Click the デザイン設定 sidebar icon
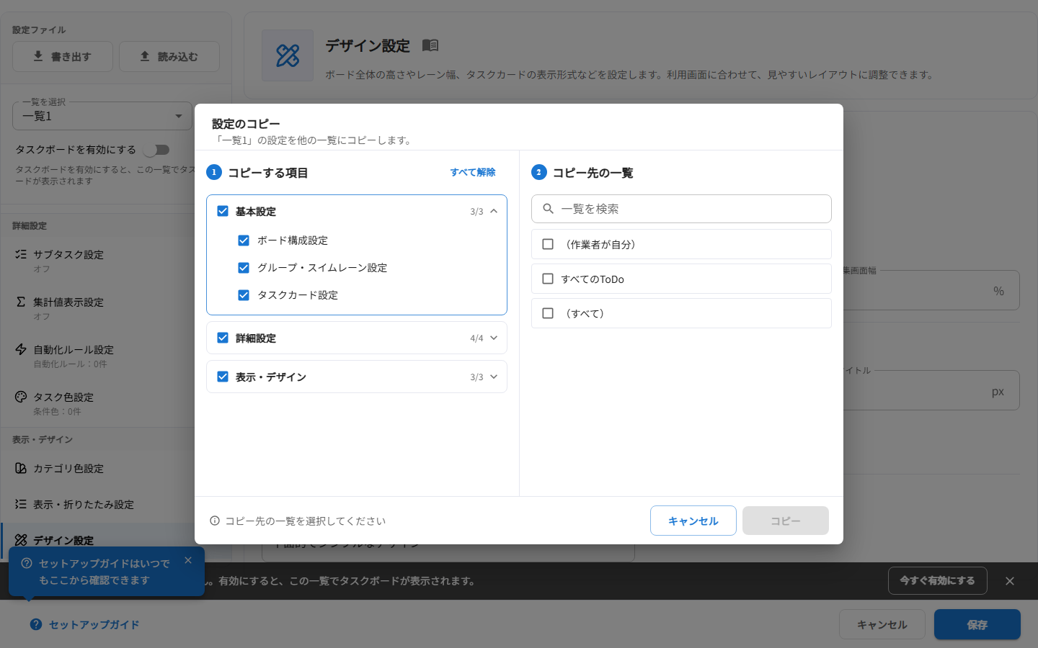1038x648 pixels. tap(21, 540)
